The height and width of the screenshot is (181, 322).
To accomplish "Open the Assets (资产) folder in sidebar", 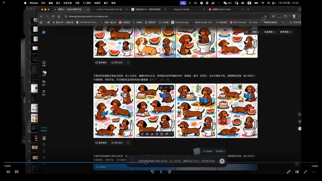I will point(44,83).
